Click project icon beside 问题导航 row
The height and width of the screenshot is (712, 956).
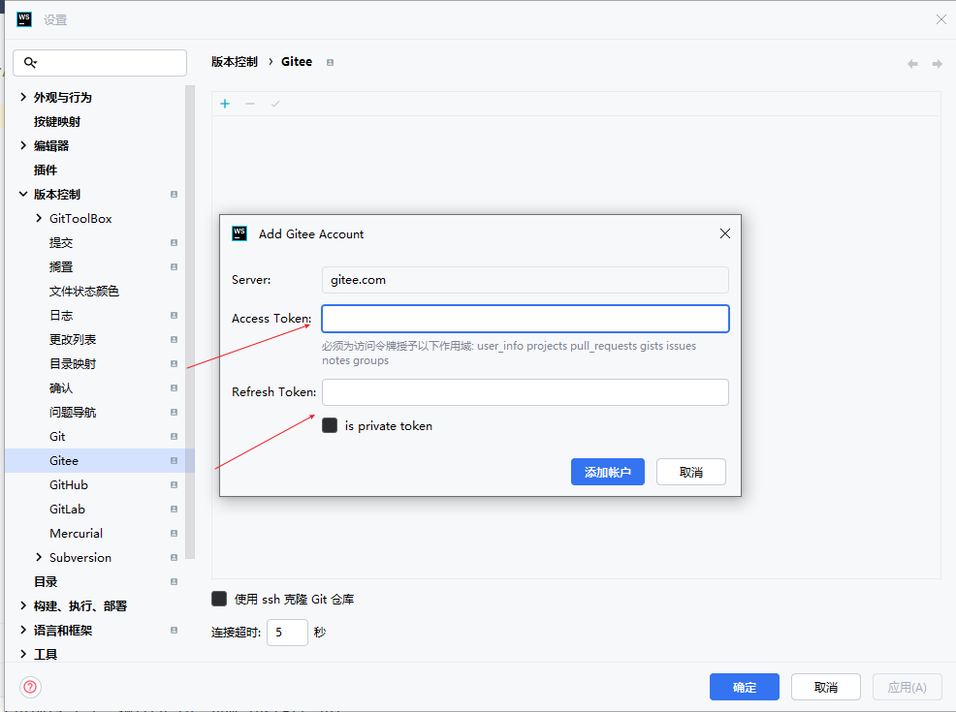(174, 413)
